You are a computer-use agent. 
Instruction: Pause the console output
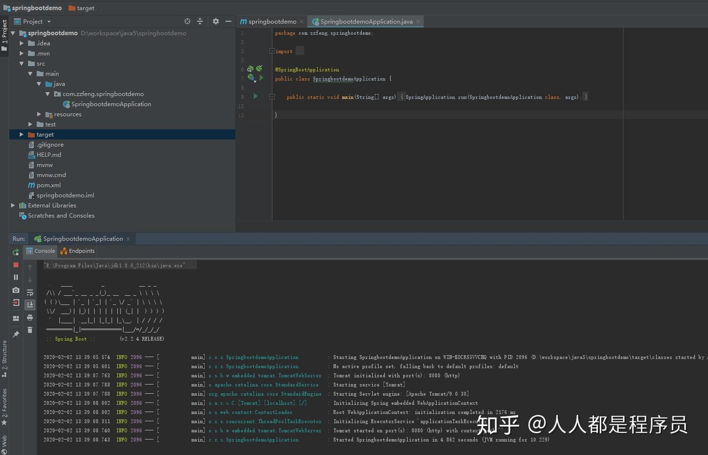tap(16, 278)
